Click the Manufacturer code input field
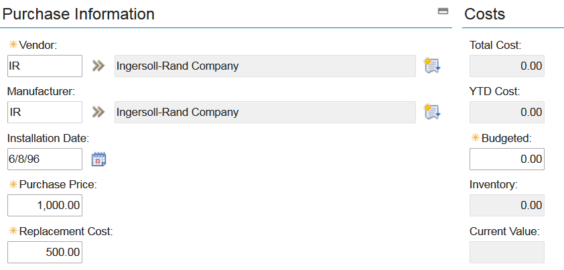Screen dimensions: 564x270 coord(44,112)
